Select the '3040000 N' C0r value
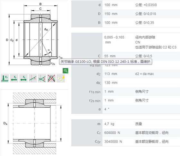 (x=113, y=141)
